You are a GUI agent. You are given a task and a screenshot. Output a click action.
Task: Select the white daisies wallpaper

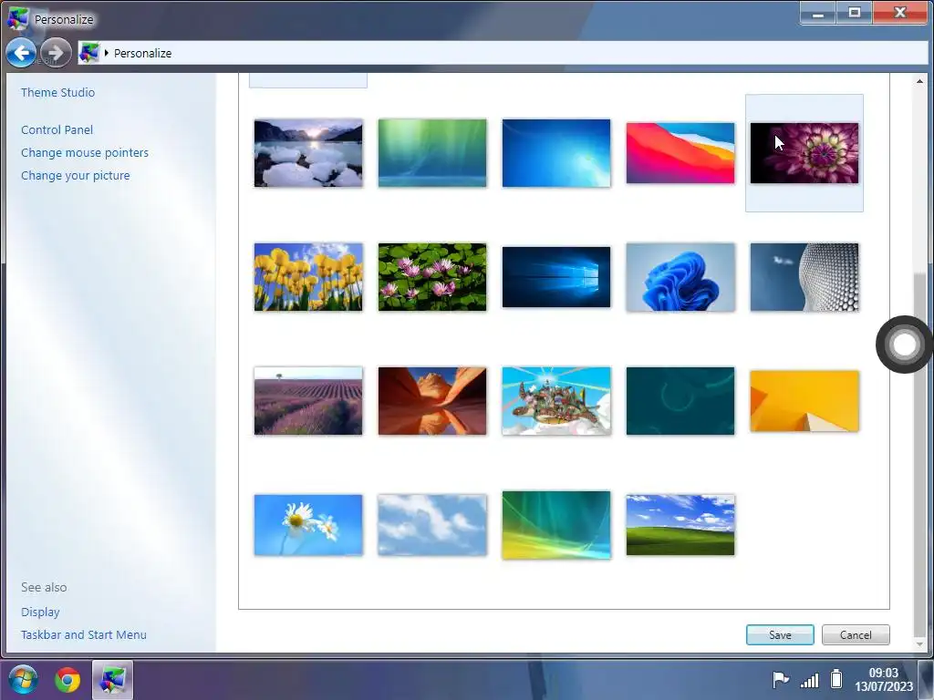click(x=308, y=524)
